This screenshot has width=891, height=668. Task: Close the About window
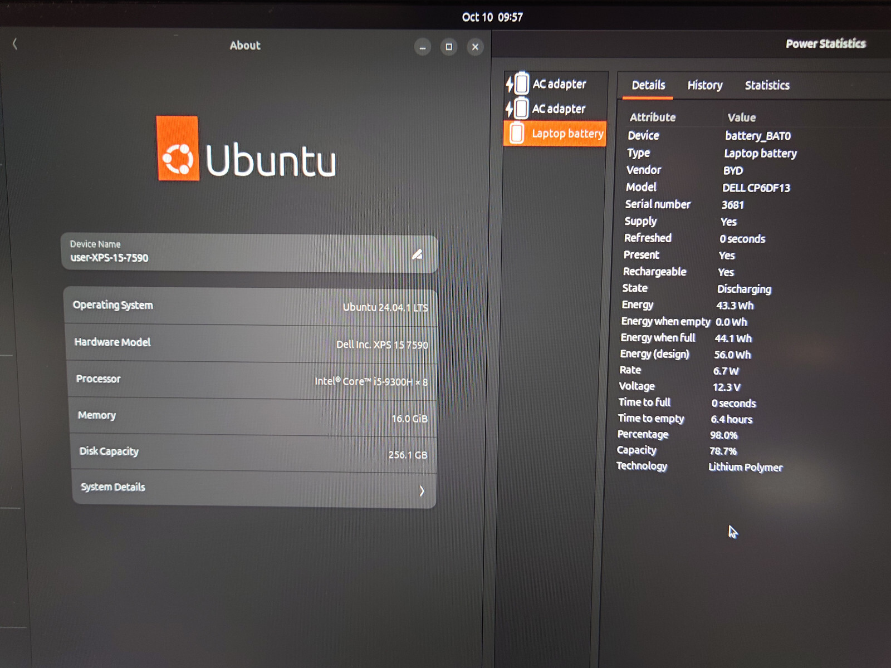point(475,47)
